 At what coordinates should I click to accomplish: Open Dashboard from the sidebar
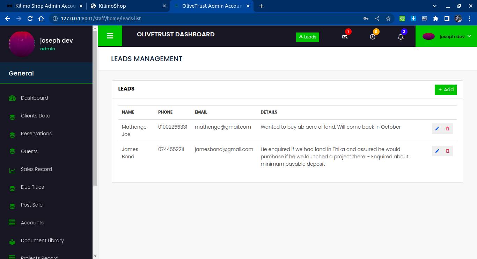34,98
